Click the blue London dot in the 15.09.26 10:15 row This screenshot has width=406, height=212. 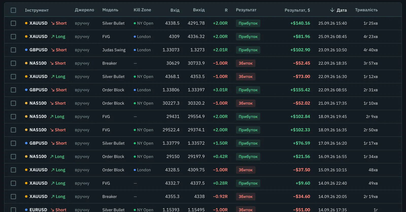pyautogui.click(x=135, y=170)
